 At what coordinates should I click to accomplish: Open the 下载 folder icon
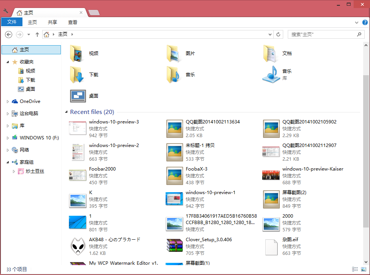pyautogui.click(x=78, y=74)
